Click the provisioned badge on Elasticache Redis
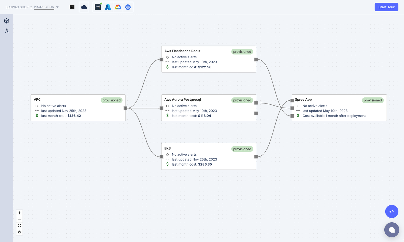 [242, 51]
